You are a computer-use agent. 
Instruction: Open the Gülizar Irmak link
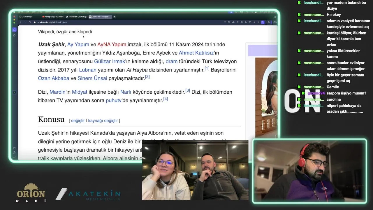point(110,62)
